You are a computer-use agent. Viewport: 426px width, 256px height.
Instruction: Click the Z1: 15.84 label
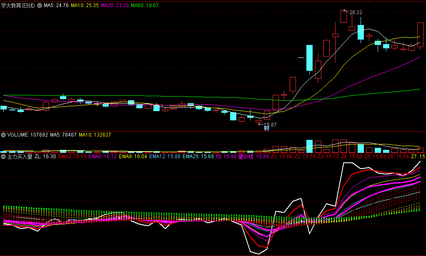pyautogui.click(x=281, y=157)
